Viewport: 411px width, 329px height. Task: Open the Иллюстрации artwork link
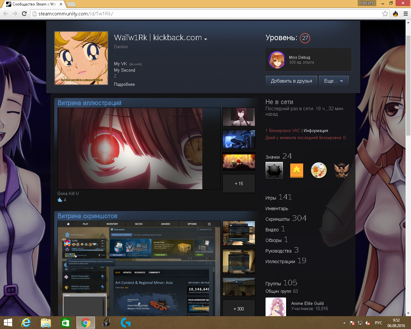(x=280, y=262)
